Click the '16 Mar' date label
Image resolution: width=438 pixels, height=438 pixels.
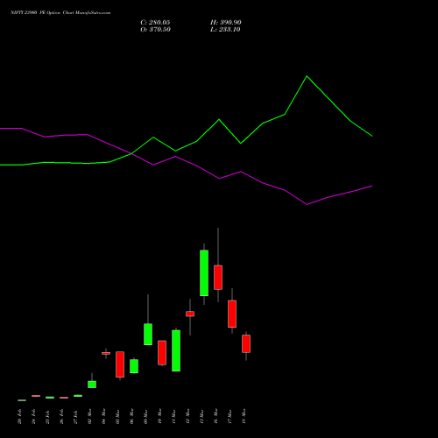pos(215,417)
